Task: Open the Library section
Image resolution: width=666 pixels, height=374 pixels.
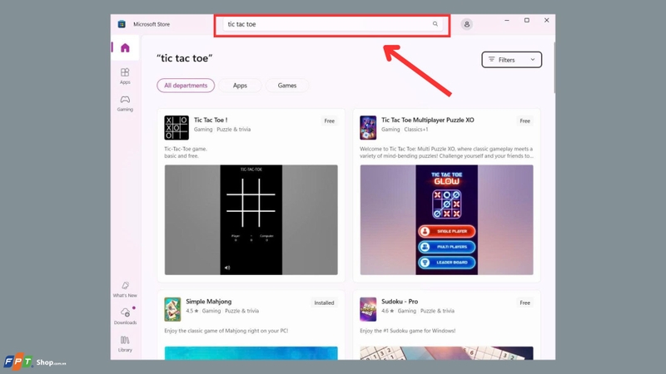Action: coord(125,344)
